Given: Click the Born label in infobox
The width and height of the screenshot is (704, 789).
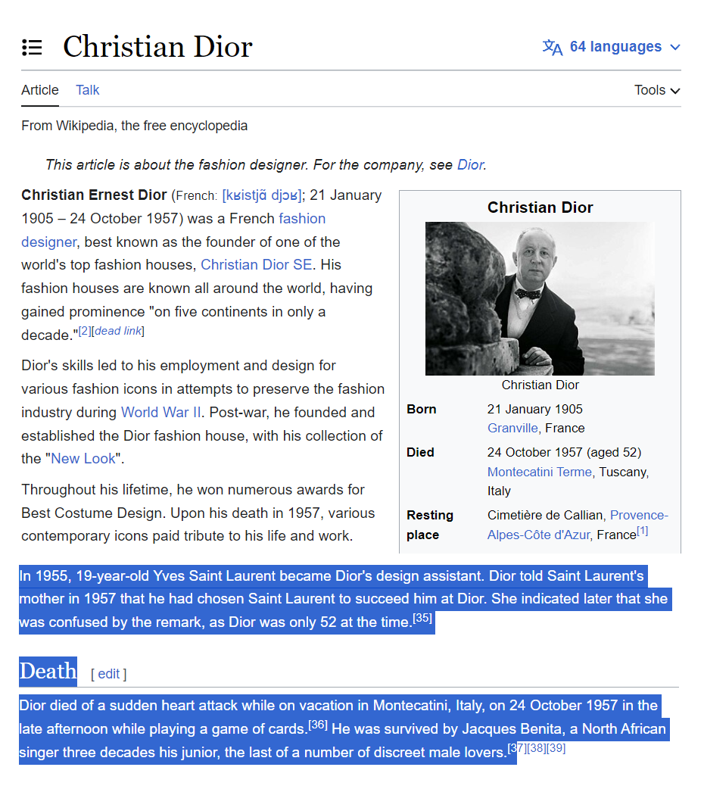Looking at the screenshot, I should [421, 410].
